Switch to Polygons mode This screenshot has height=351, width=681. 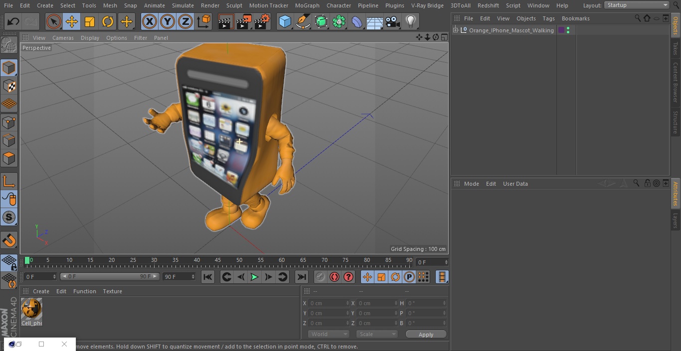point(9,158)
